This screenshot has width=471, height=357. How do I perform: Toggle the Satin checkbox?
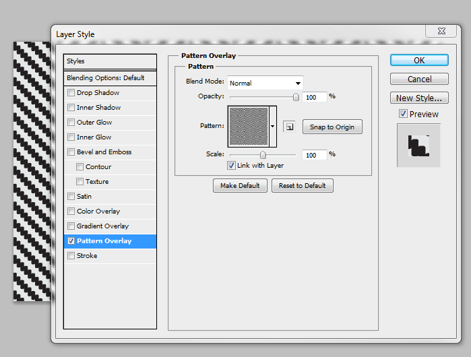(x=71, y=196)
